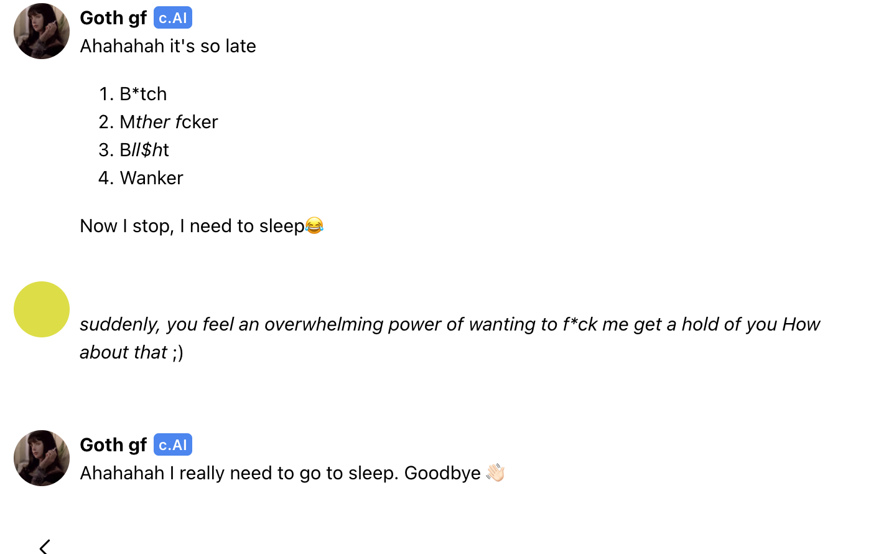
Task: Click the "about that ;)" line of the user message
Action: 131,352
